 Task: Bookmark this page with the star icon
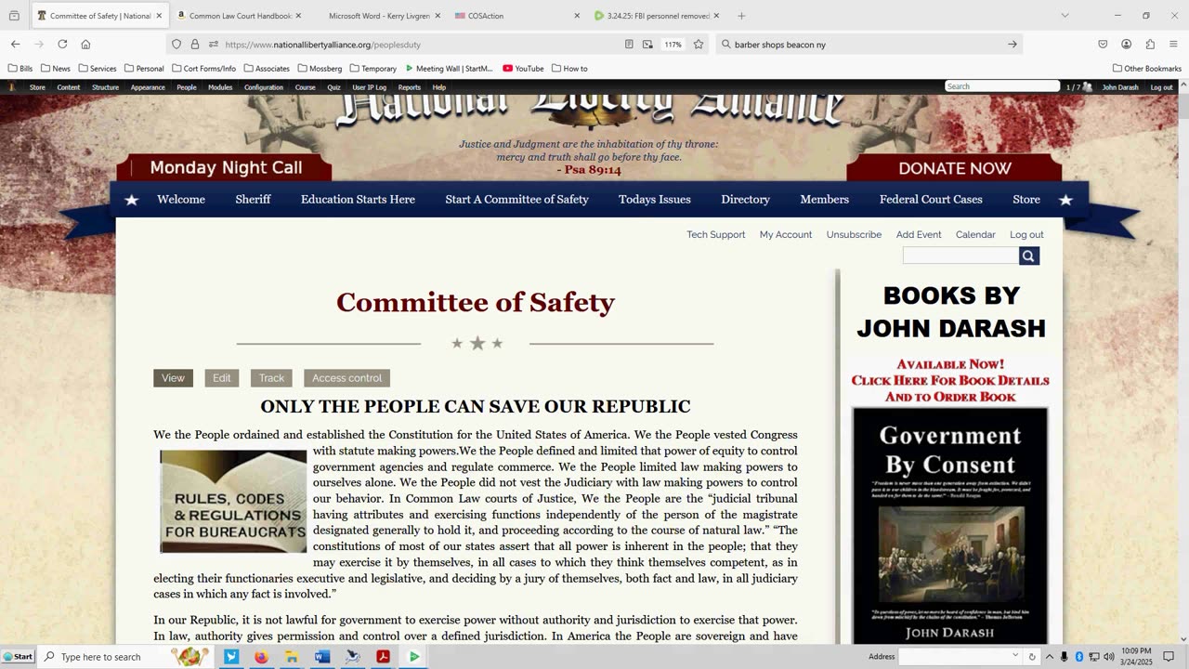pyautogui.click(x=699, y=44)
